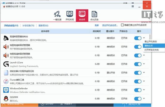
Task: Open the action dropdown for Launch LCore
Action: point(144,64)
